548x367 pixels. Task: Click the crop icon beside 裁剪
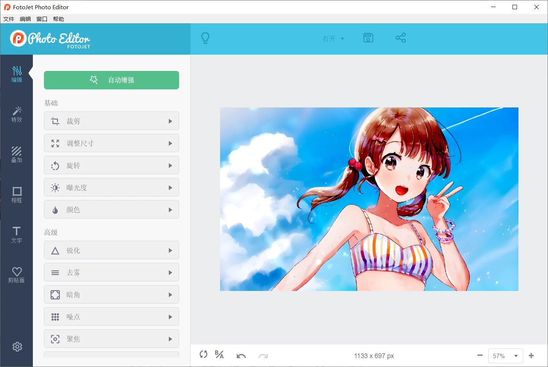(55, 121)
